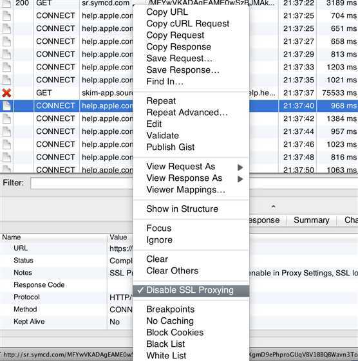Choose Copy URL from context menu
The height and width of the screenshot is (361, 358).
click(x=167, y=12)
